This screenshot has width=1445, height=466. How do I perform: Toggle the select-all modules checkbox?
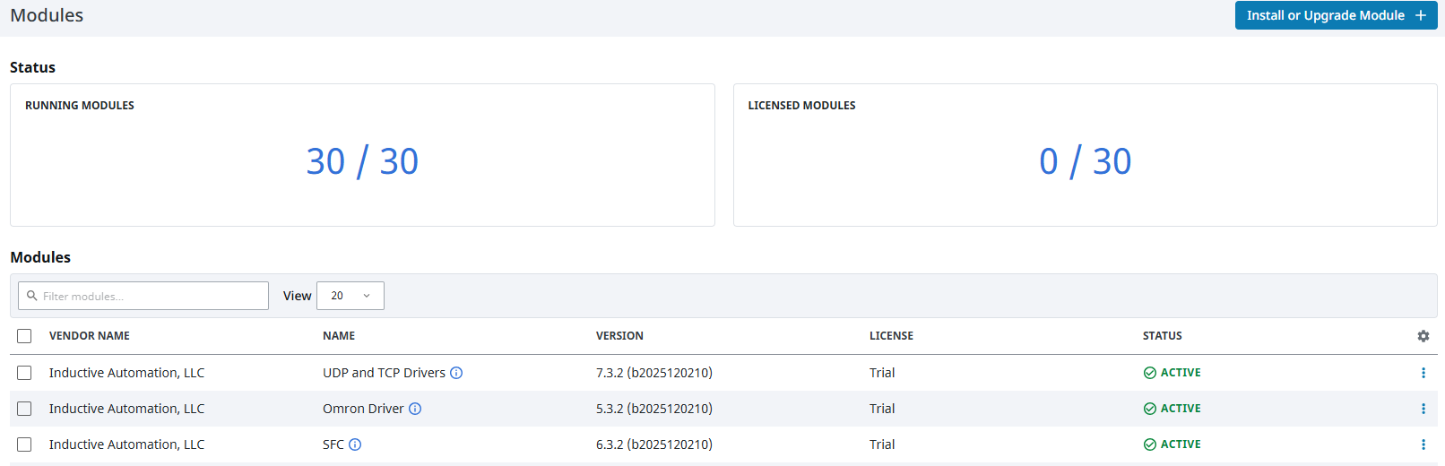coord(24,336)
